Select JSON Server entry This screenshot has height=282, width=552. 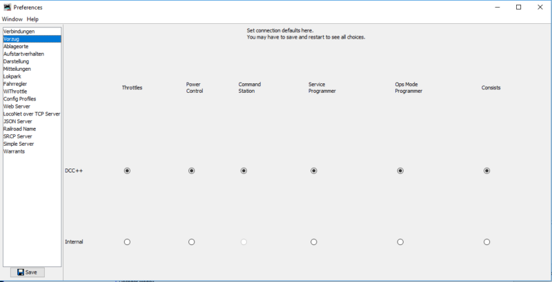32,121
